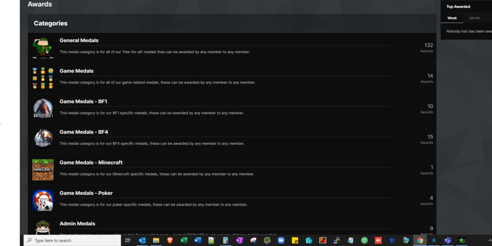Click the 'free-for-all' medals description text

(x=154, y=52)
